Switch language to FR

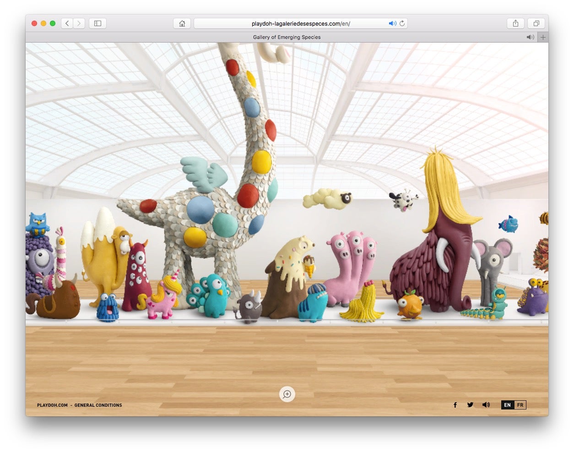[x=520, y=405]
